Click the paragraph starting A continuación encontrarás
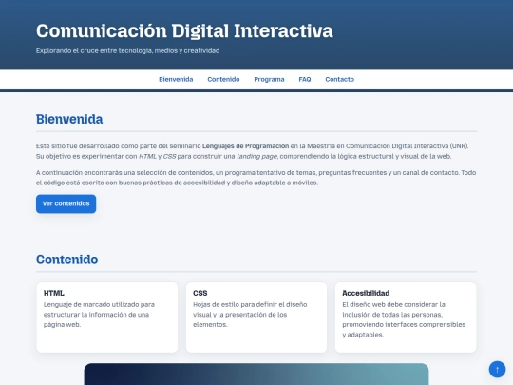 pos(256,178)
